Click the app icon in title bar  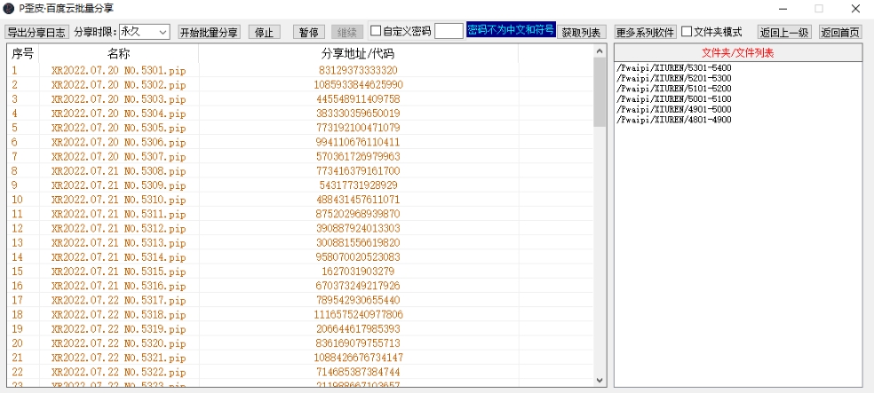8,8
